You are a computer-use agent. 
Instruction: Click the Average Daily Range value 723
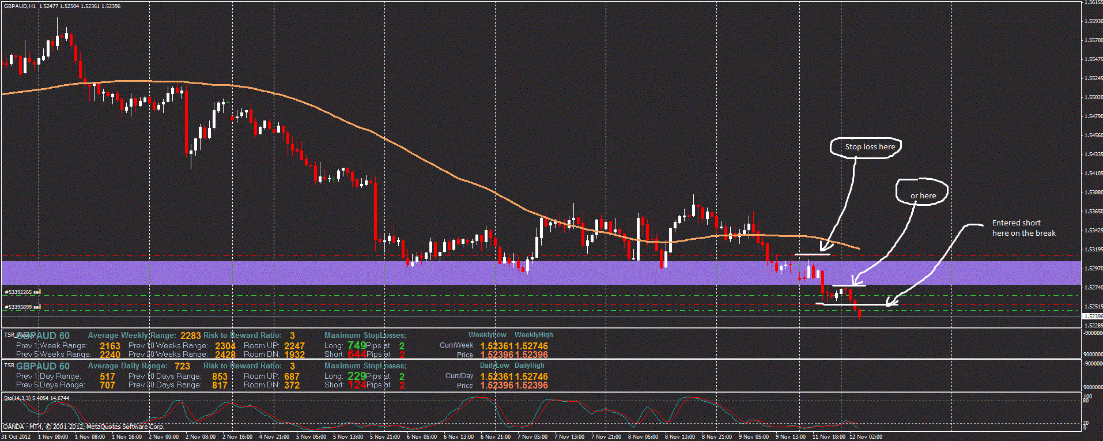click(x=182, y=366)
